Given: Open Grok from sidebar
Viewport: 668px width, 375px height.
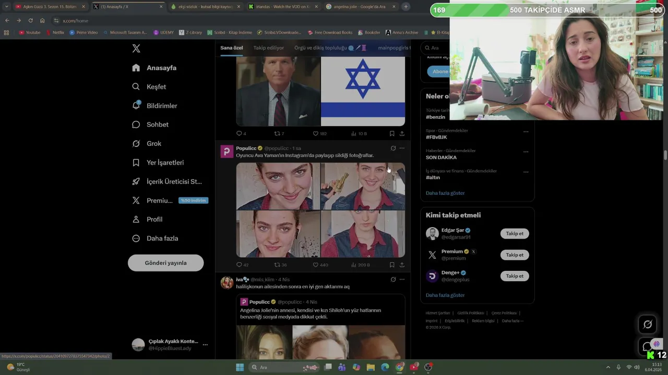Looking at the screenshot, I should tap(147, 144).
